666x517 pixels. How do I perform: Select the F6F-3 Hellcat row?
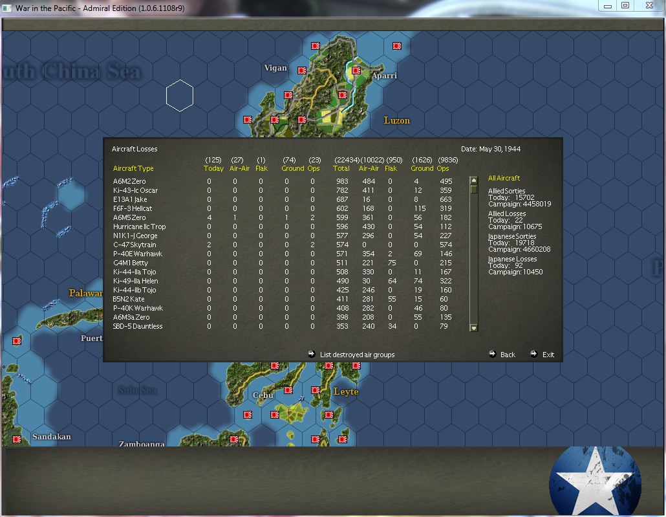click(x=283, y=208)
